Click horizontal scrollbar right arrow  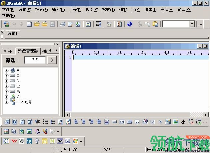coord(206,115)
